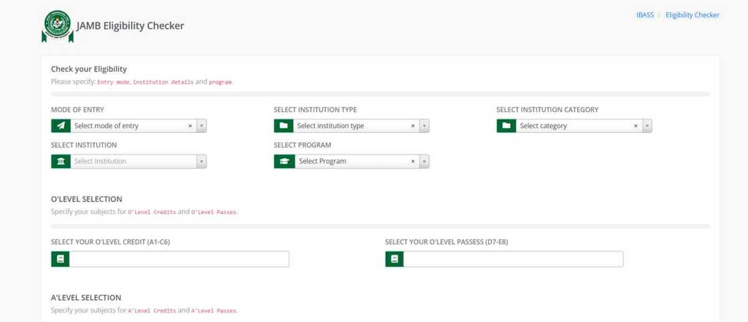
Task: Click the SELECT PROGRAM label
Action: click(x=302, y=145)
